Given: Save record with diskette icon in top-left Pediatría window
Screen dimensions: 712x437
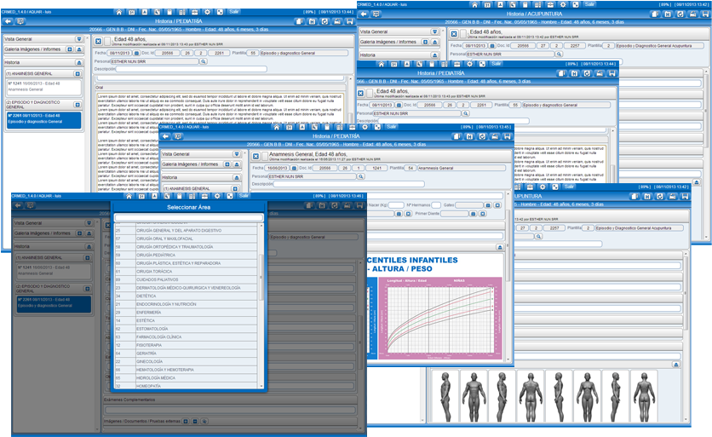Looking at the screenshot, I should tap(350, 21).
